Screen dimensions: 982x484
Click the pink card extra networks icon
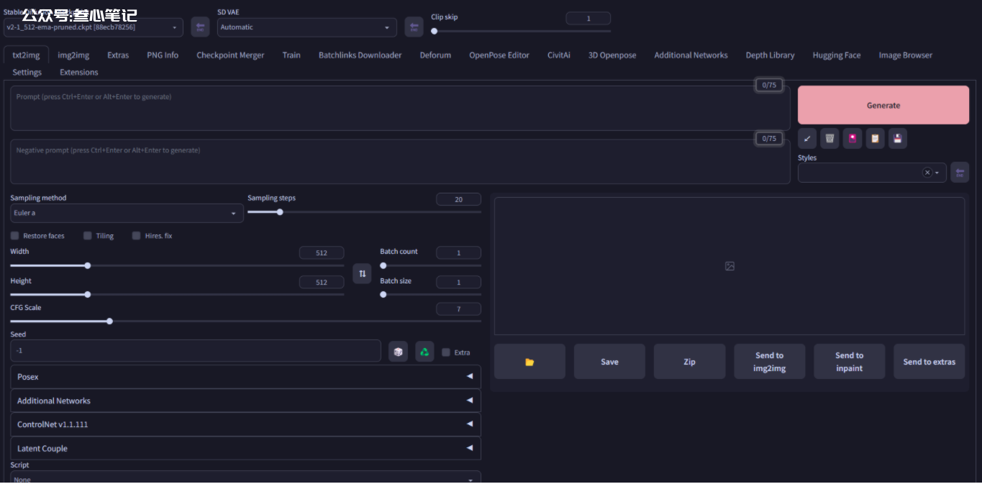click(853, 139)
